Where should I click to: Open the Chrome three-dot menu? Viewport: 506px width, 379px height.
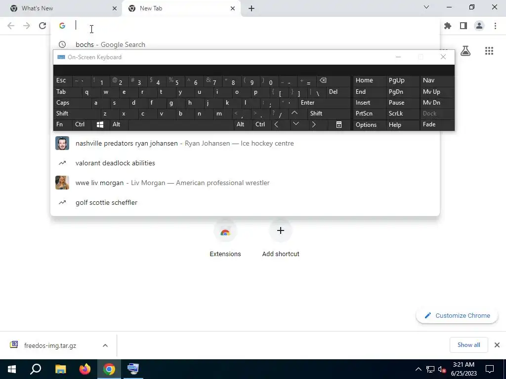495,26
